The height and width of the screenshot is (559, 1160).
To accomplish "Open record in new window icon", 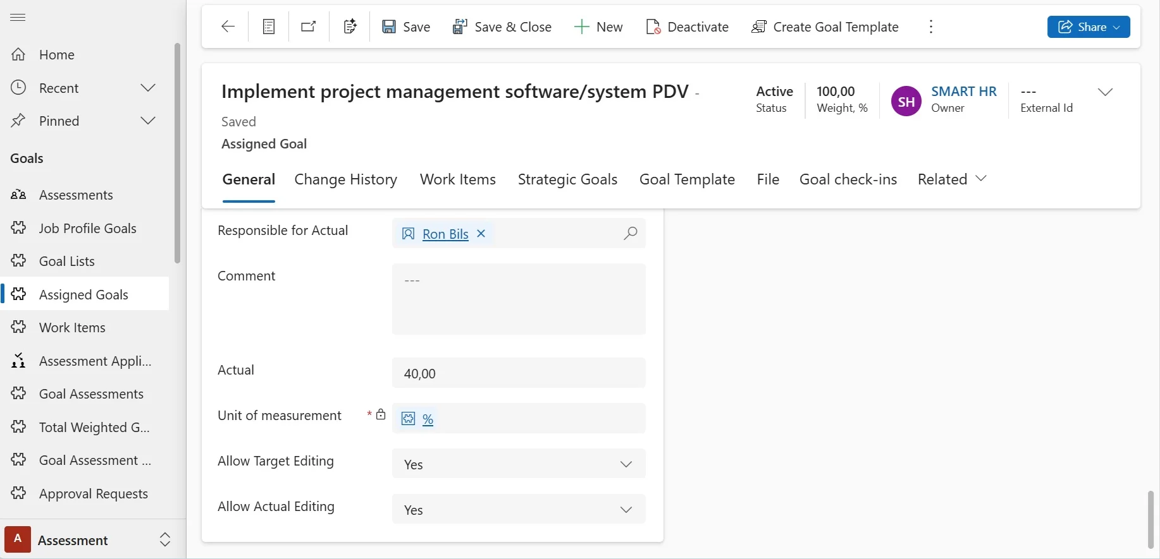I will pyautogui.click(x=309, y=27).
